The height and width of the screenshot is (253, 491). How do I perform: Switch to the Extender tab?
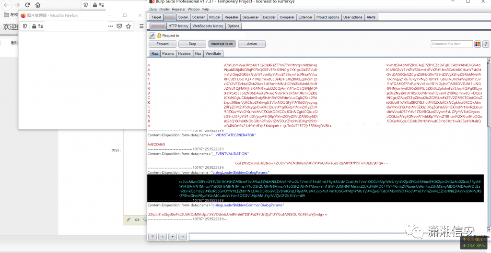click(305, 17)
